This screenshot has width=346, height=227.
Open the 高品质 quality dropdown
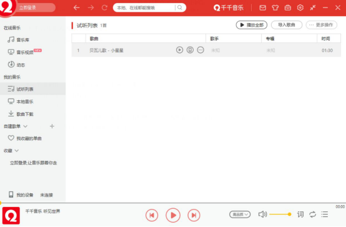(240, 215)
